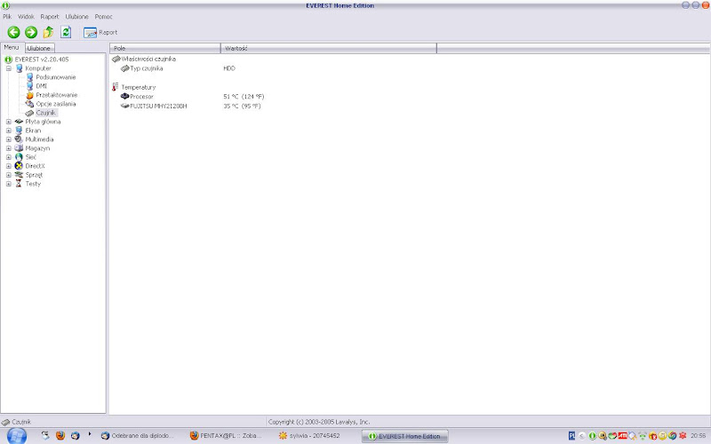Select Opcje zasilania in the tree

[x=56, y=104]
